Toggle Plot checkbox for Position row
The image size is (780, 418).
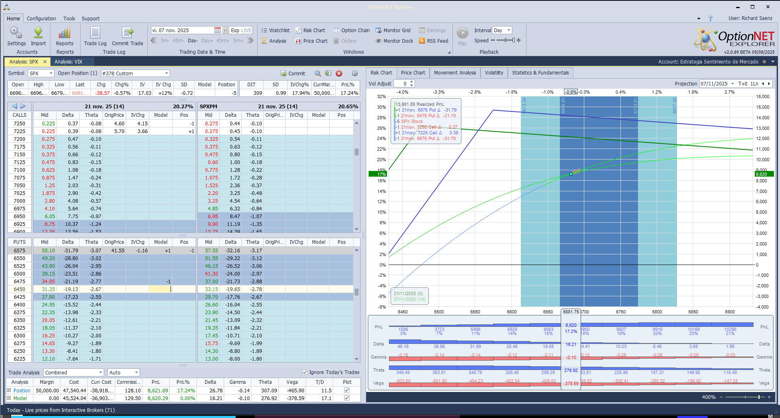pos(347,390)
